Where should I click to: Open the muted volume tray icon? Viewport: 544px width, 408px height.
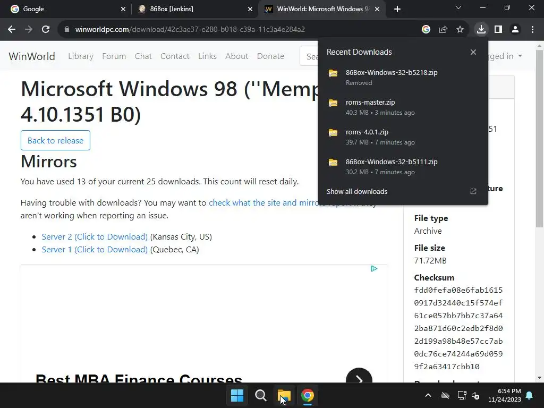click(x=475, y=395)
